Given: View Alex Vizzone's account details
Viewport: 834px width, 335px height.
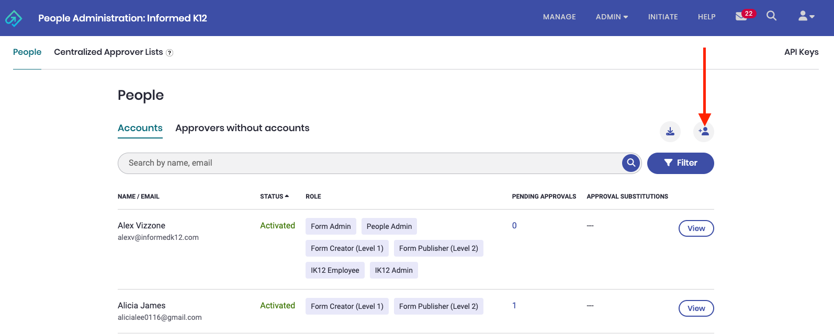Looking at the screenshot, I should click(696, 228).
